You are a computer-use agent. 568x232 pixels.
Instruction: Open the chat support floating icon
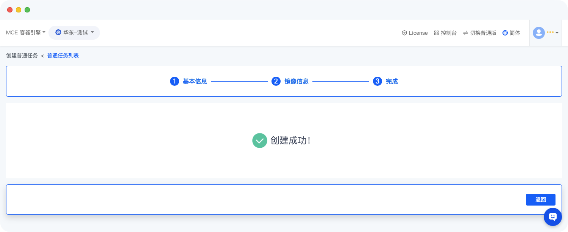tap(552, 217)
